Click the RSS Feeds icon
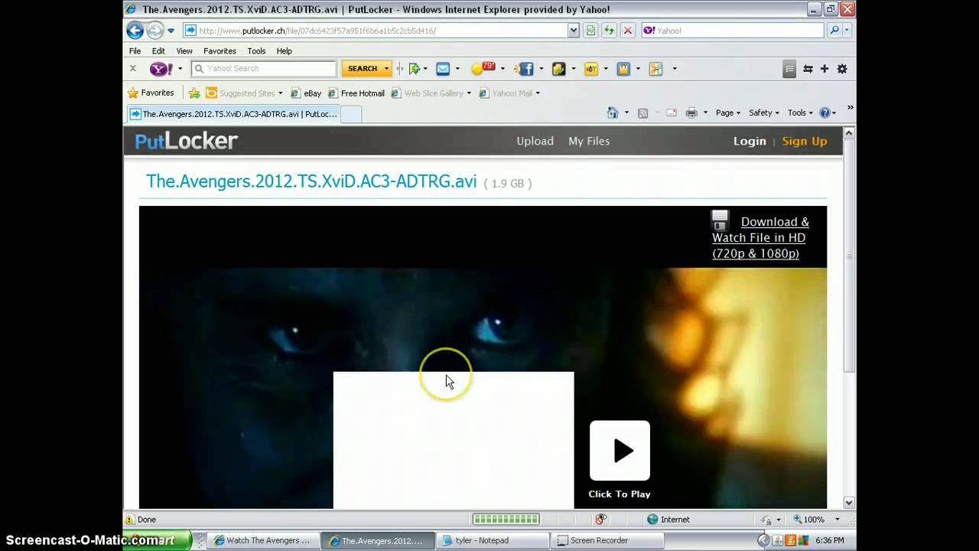This screenshot has height=551, width=979. (642, 113)
